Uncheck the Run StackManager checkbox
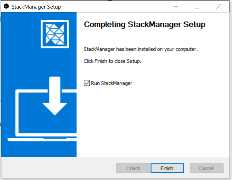Image resolution: width=232 pixels, height=180 pixels. pos(87,83)
